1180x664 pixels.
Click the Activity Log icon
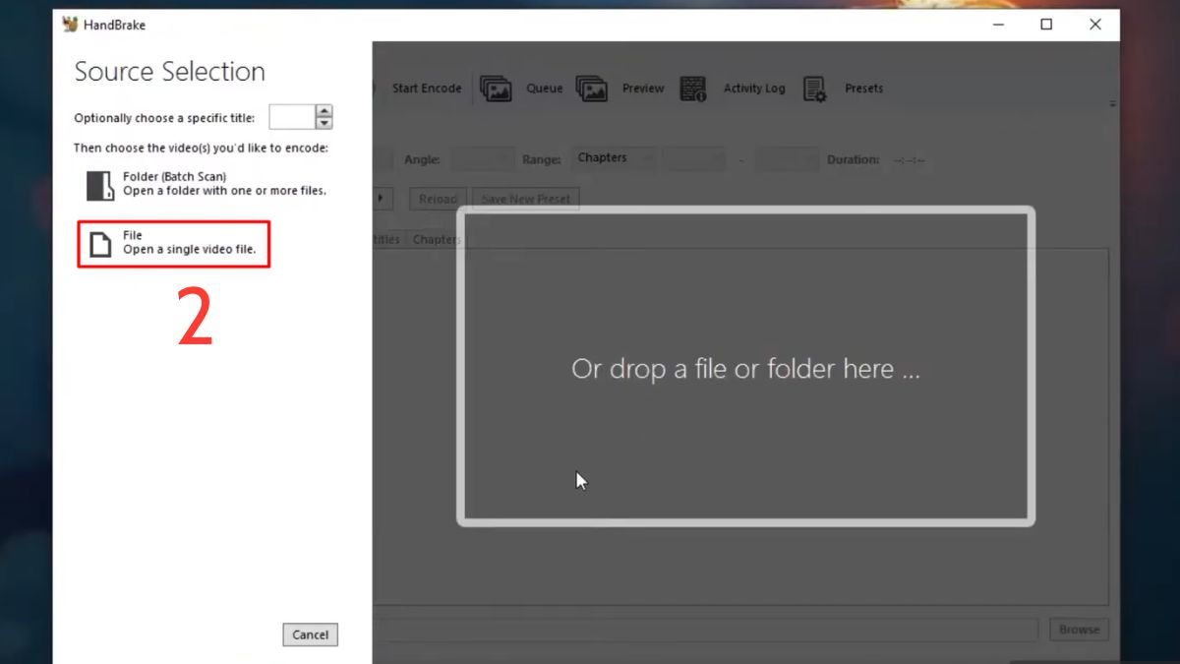[x=693, y=89]
